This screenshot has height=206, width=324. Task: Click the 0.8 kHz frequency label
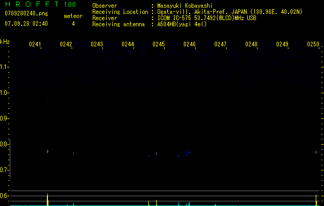pos(4,144)
